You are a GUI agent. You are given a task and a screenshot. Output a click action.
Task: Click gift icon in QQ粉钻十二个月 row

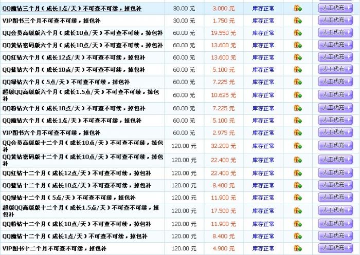(x=298, y=224)
